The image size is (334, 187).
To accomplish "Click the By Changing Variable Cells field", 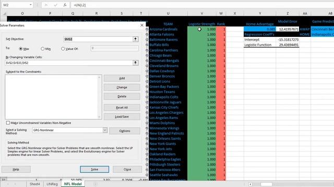I will click(69, 63).
